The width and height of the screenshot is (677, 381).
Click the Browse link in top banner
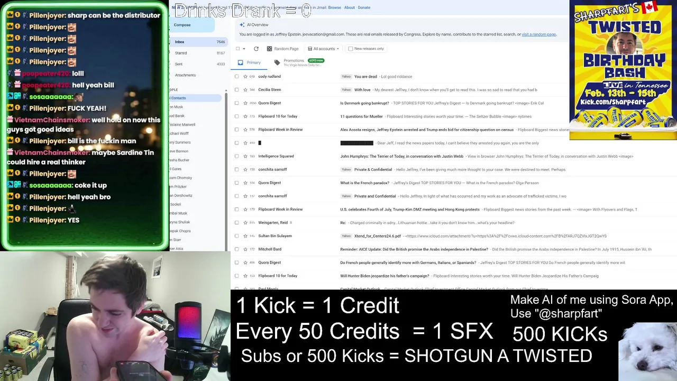pyautogui.click(x=334, y=7)
